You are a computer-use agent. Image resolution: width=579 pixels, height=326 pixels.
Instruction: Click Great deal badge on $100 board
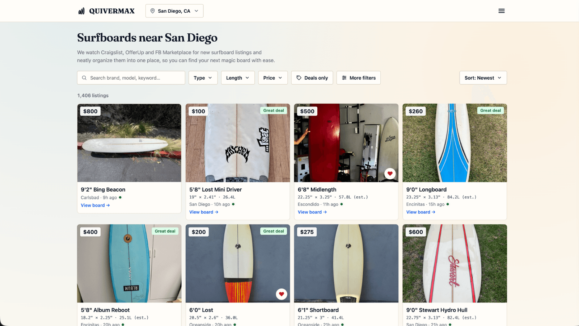274,110
